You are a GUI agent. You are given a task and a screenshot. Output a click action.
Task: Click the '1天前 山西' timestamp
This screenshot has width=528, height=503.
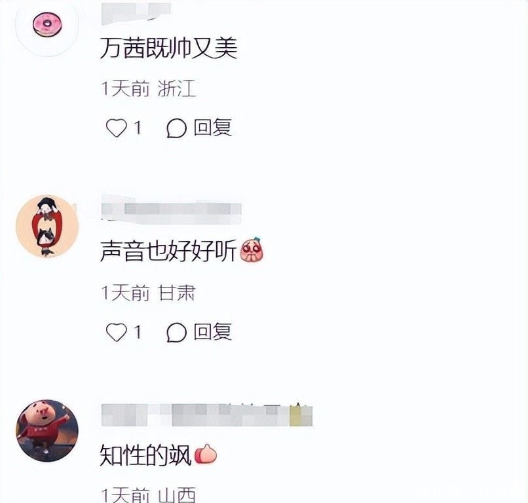pyautogui.click(x=149, y=495)
